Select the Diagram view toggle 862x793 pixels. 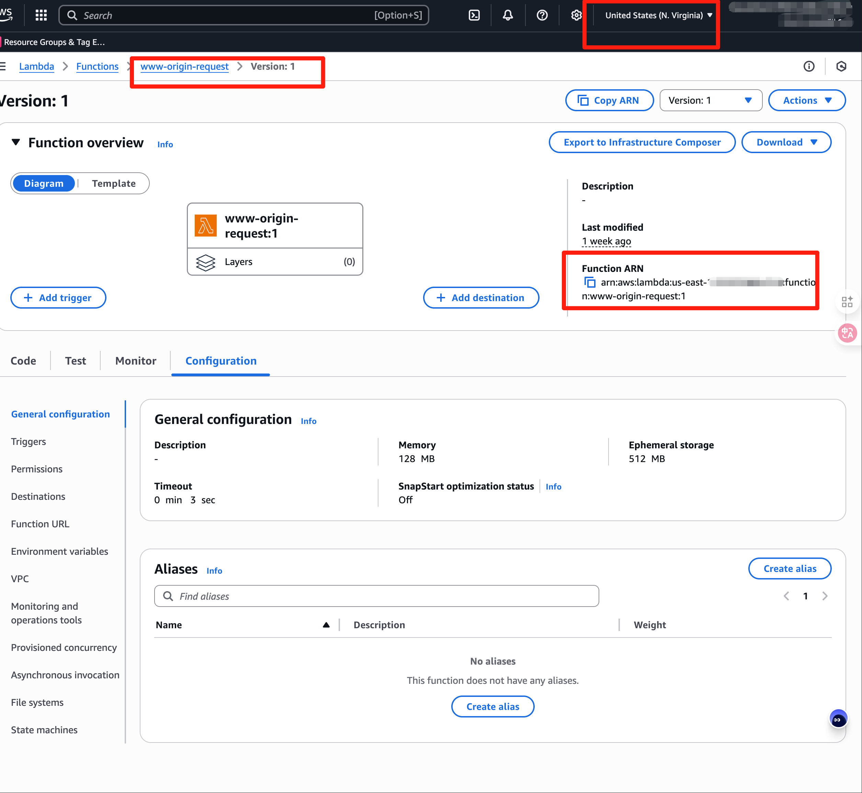pos(44,184)
